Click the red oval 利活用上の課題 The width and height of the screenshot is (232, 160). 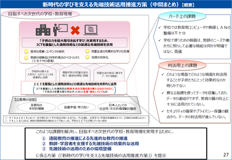coord(182,65)
